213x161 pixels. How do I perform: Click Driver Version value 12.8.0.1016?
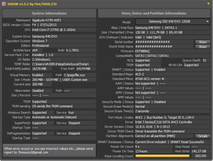pos(144,127)
